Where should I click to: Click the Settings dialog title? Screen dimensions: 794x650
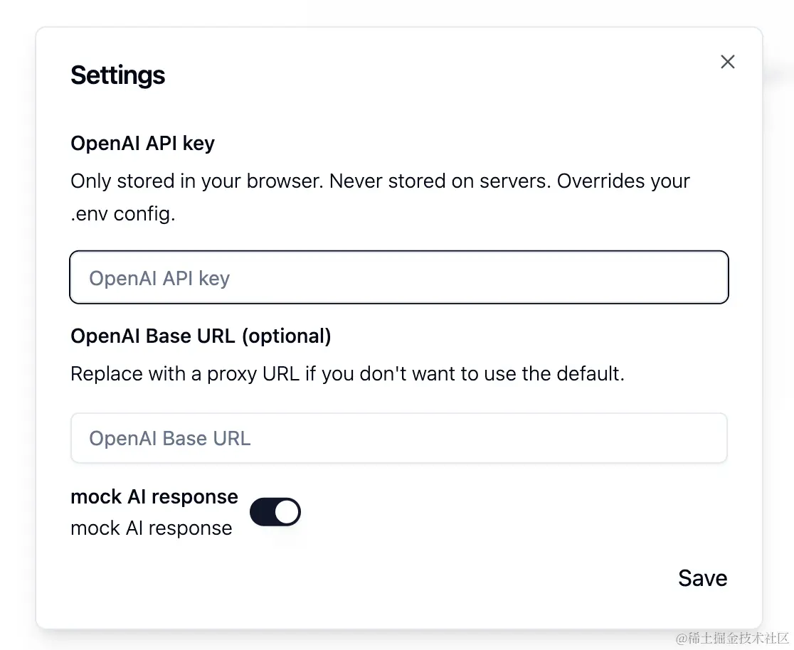point(118,75)
